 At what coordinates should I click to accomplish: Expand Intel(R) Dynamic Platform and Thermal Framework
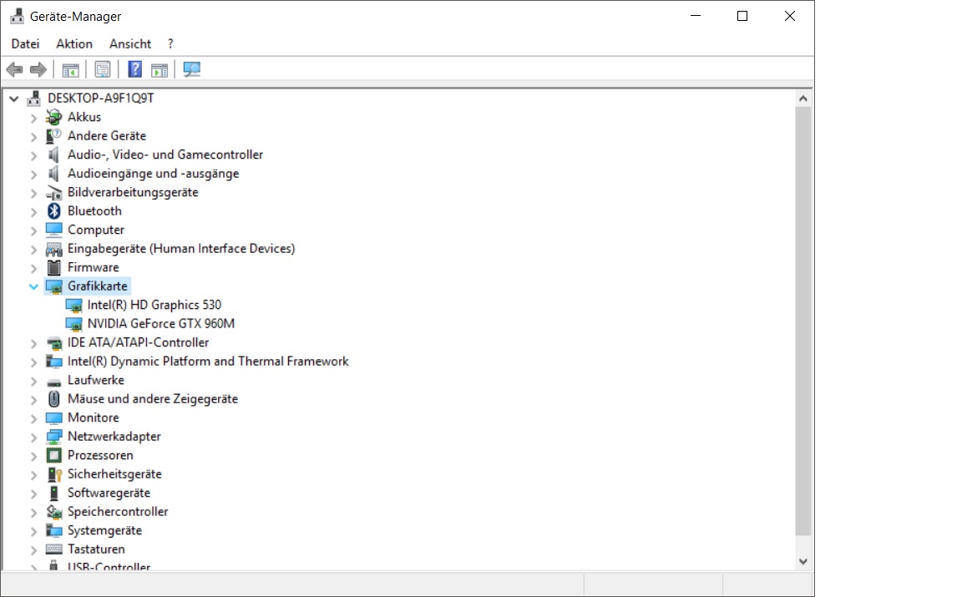33,362
